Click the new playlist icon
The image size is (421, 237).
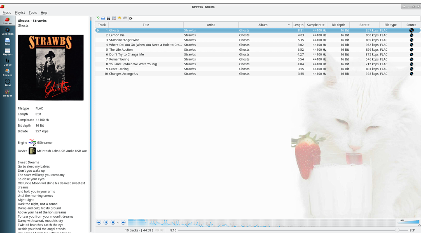98,18
